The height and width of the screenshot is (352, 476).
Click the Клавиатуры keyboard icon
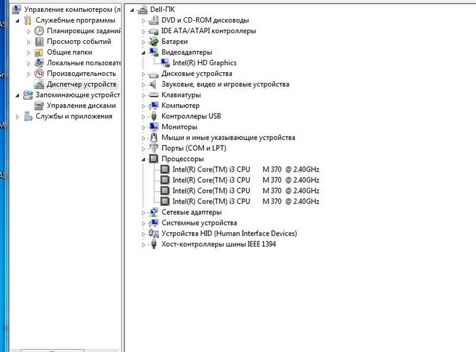point(153,95)
